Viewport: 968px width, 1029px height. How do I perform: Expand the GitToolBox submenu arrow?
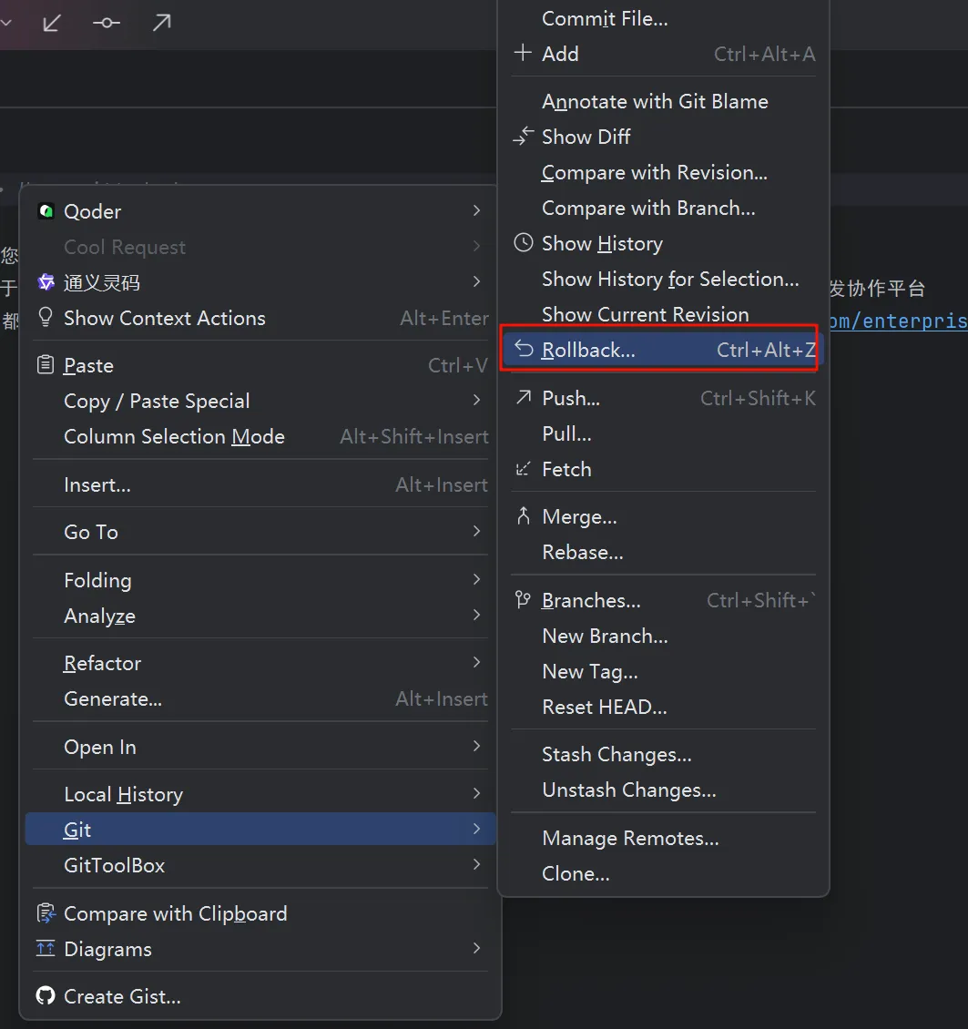[477, 864]
